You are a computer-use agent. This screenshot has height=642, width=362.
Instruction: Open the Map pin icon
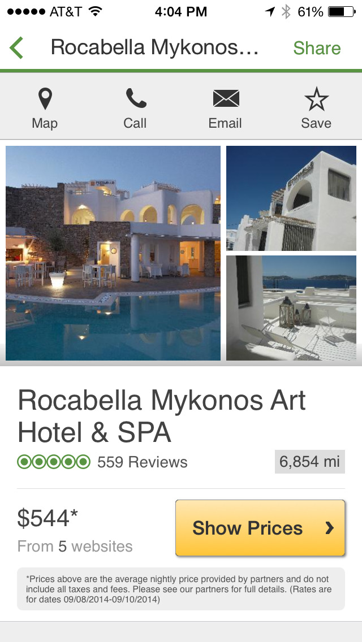click(x=45, y=99)
